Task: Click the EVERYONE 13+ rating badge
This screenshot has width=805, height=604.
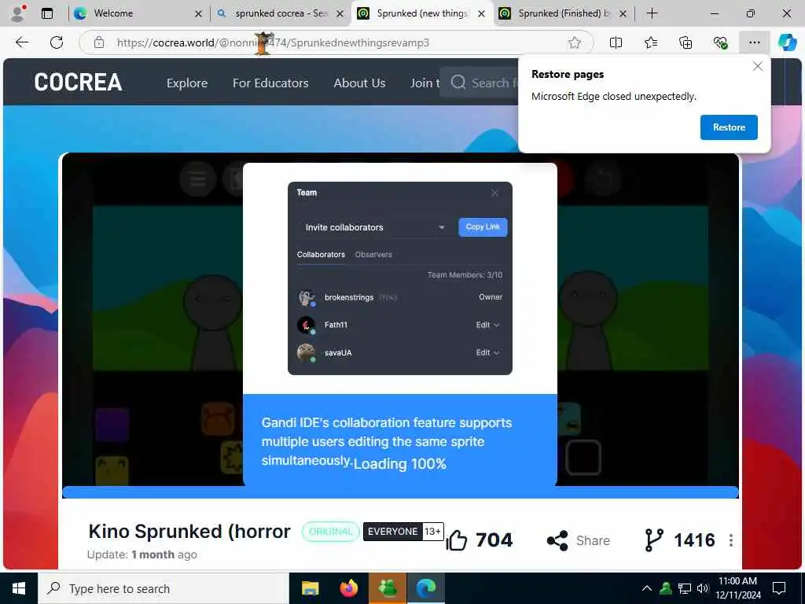Action: 403,532
